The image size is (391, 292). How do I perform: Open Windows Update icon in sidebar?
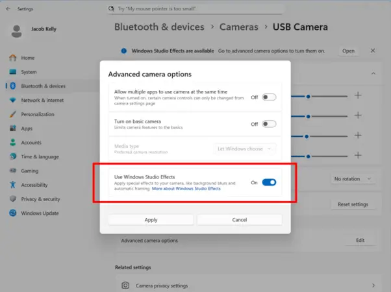pos(12,213)
